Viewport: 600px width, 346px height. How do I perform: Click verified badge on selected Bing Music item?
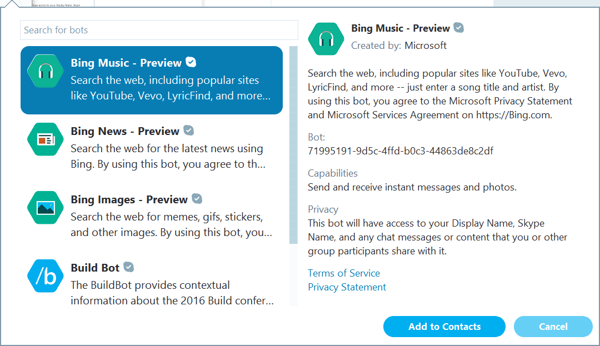click(191, 62)
